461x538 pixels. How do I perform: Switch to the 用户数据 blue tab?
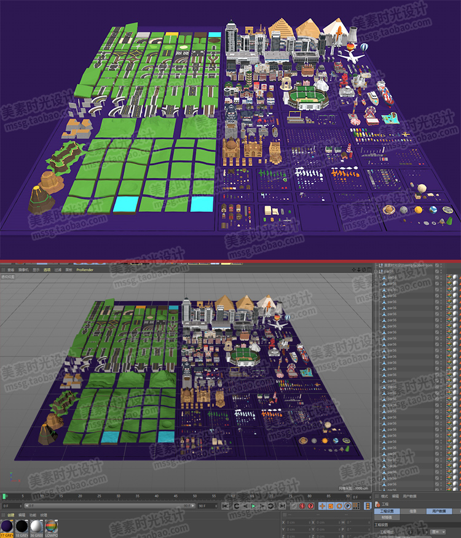point(439,512)
